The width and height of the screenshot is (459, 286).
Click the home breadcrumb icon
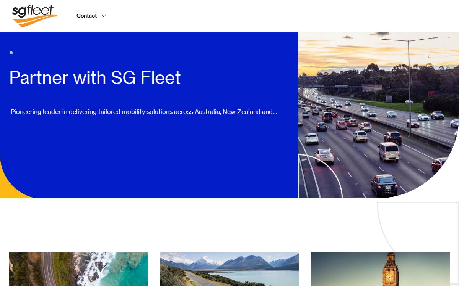pos(11,52)
